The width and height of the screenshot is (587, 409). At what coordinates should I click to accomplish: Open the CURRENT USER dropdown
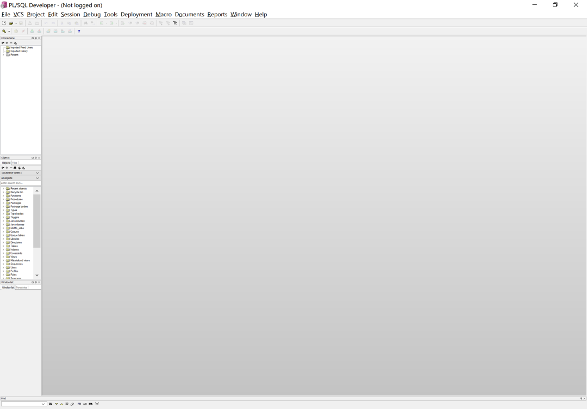pyautogui.click(x=38, y=173)
